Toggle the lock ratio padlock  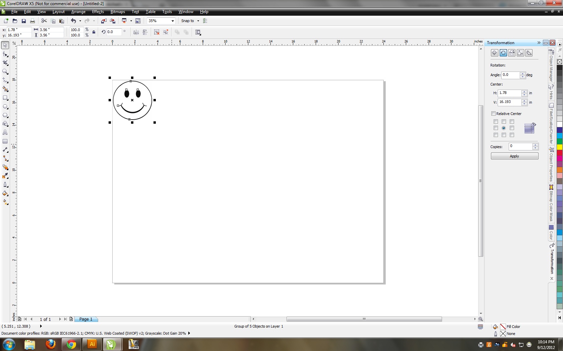click(x=94, y=32)
